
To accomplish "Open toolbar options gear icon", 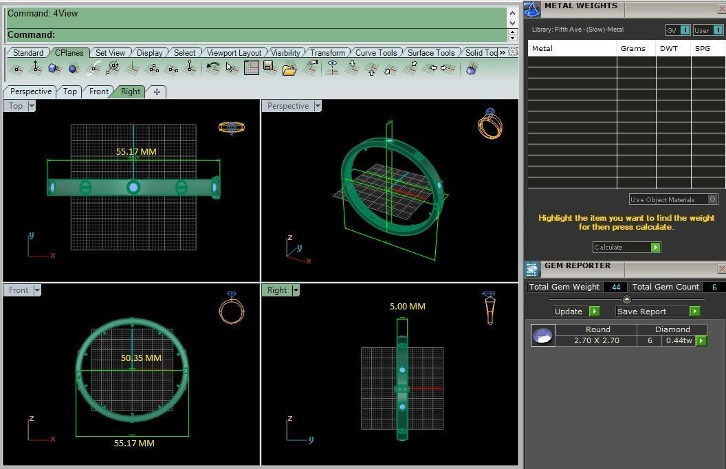I will 513,52.
